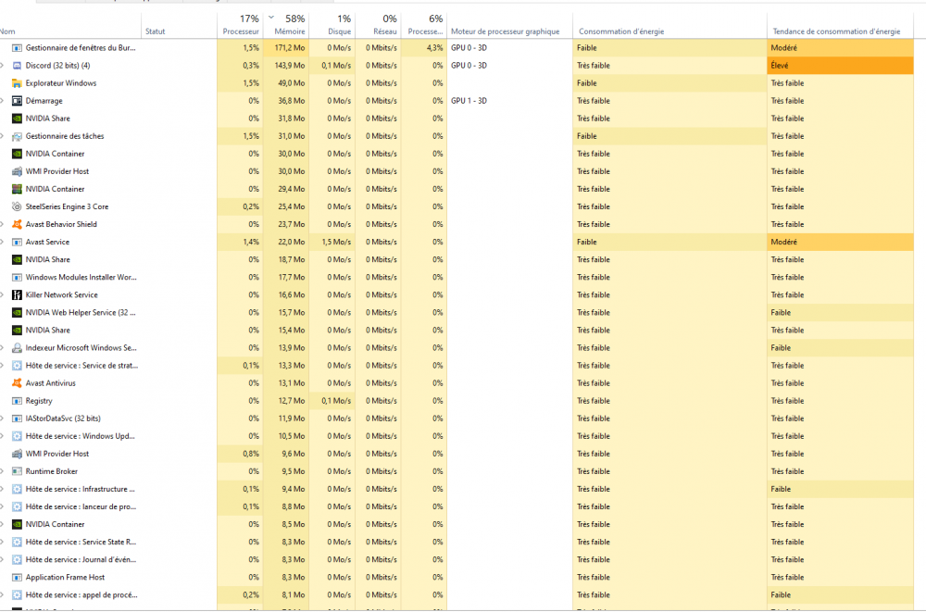This screenshot has height=612, width=926.
Task: Click the Killer Network Service icon
Action: (x=17, y=294)
